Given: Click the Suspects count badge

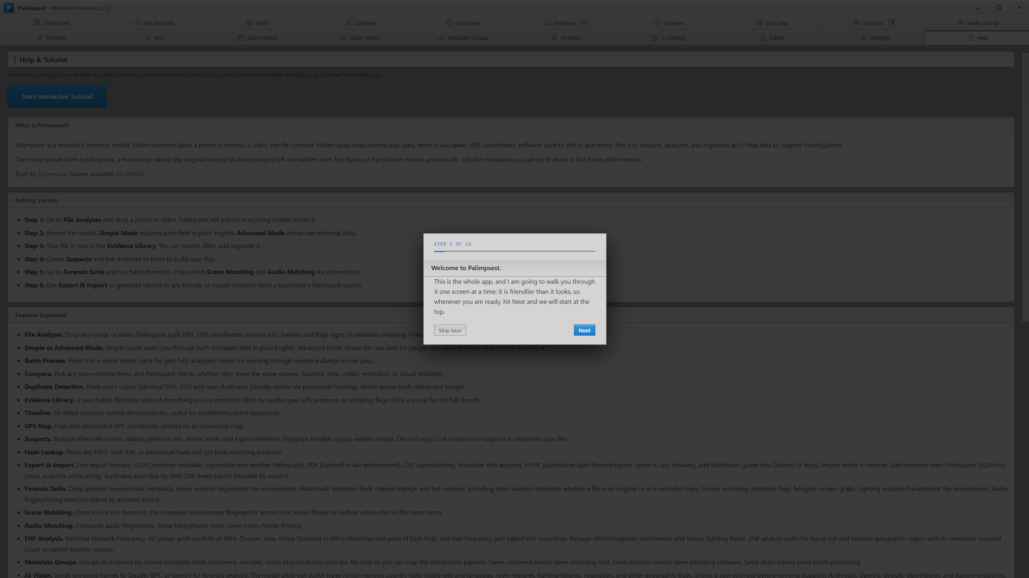Looking at the screenshot, I should (x=892, y=22).
